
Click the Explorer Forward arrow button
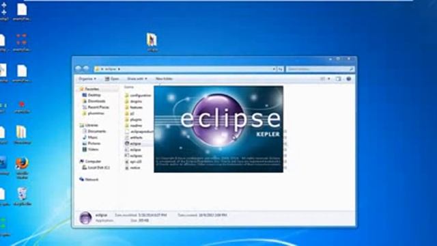coord(86,68)
